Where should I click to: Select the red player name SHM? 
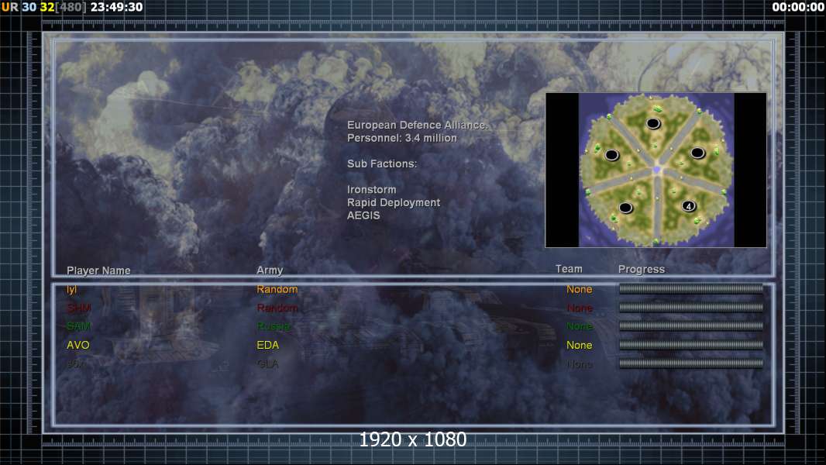[78, 308]
